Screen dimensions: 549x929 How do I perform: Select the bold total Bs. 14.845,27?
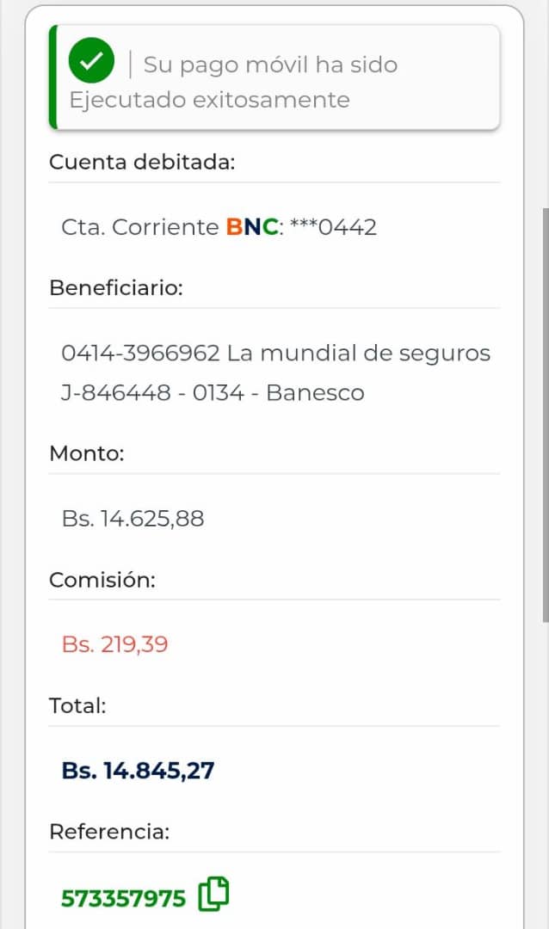tap(138, 770)
